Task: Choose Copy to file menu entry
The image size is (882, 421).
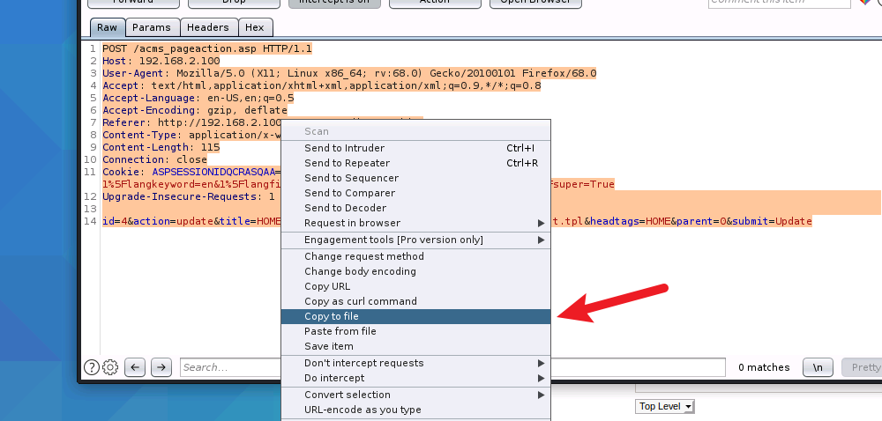Action: tap(331, 316)
